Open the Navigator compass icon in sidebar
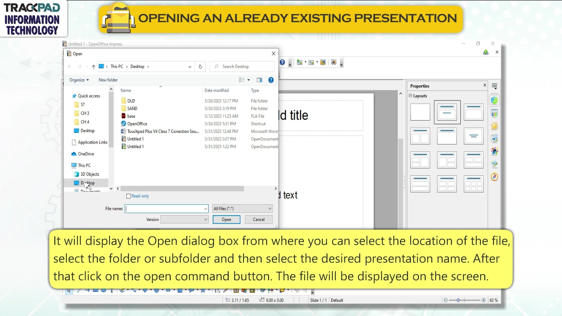Screen dimensions: 562x316 click(495, 177)
